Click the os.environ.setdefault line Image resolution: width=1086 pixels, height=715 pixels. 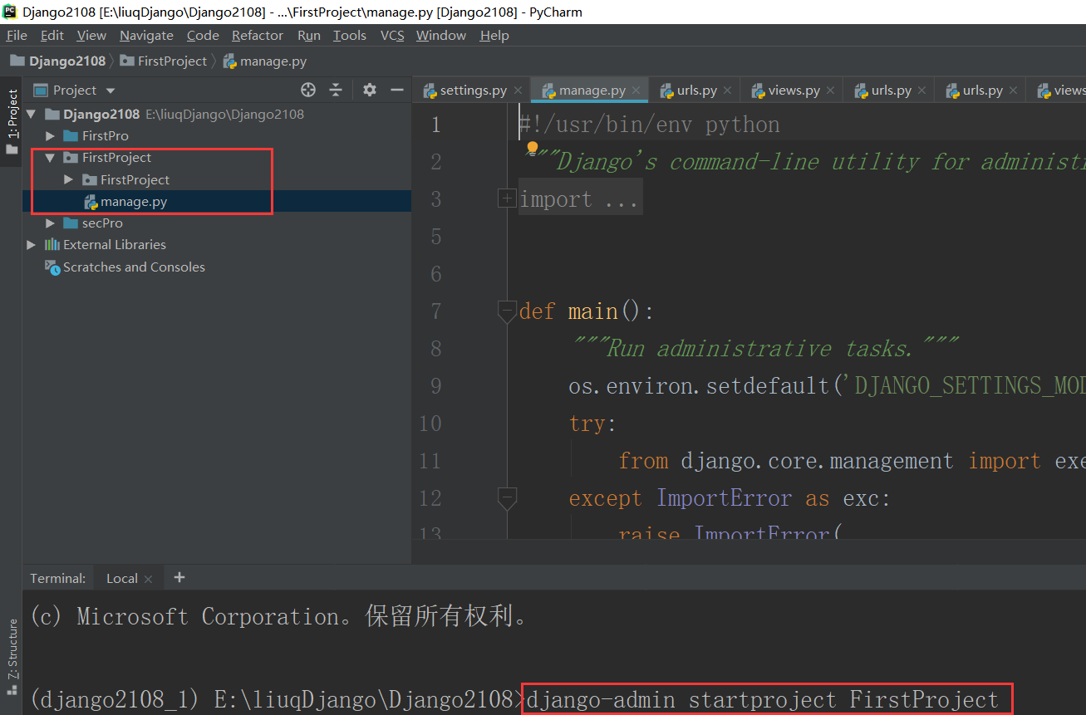827,386
